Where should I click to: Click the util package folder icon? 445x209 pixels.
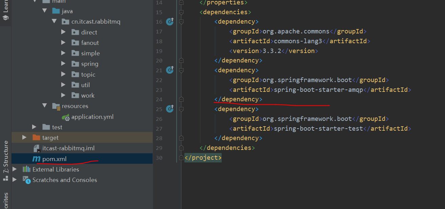coord(75,85)
